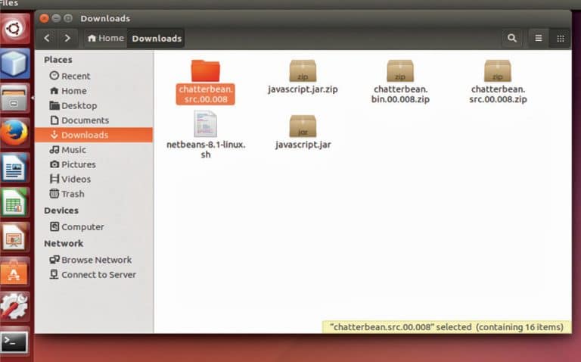Open the search icon in the toolbar
The height and width of the screenshot is (362, 581).
coord(512,38)
